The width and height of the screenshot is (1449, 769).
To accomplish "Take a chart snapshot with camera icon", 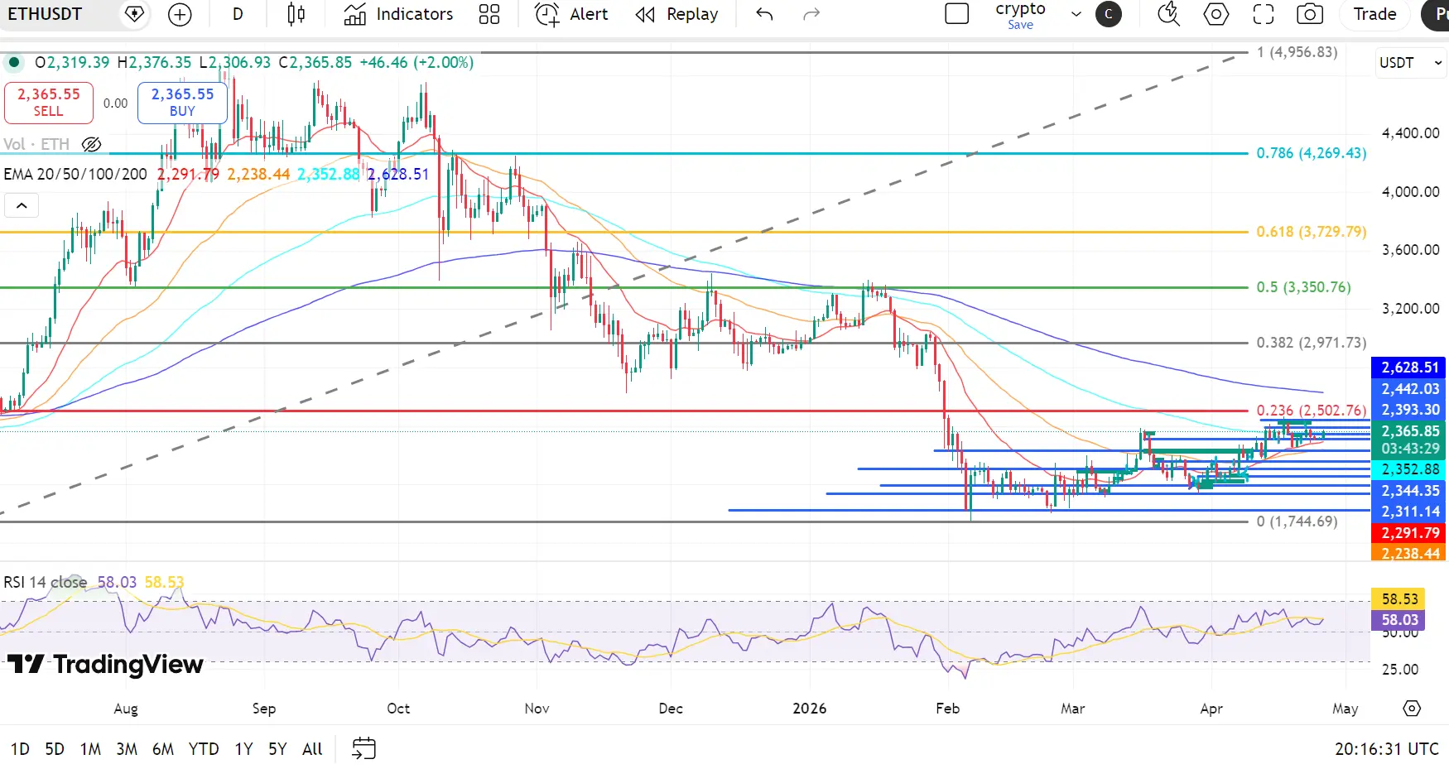I will point(1309,14).
